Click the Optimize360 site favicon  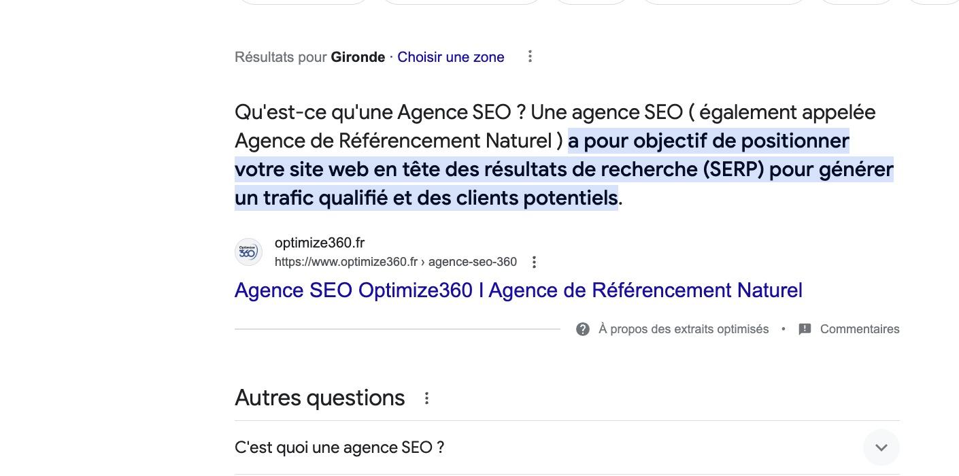click(248, 252)
